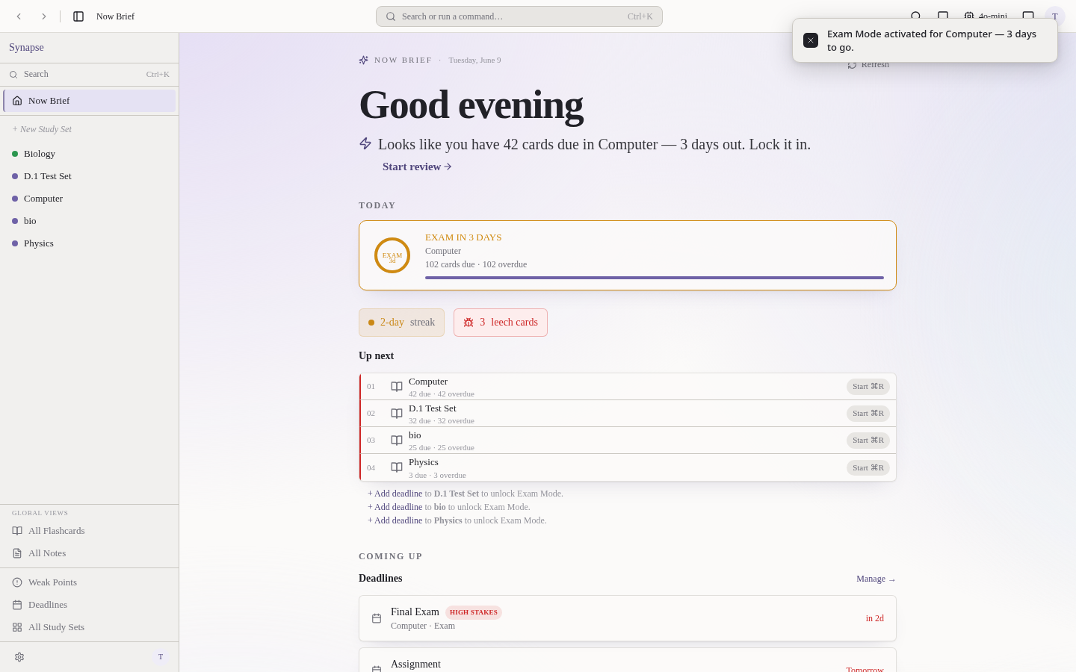Select Biology study set

click(x=90, y=154)
